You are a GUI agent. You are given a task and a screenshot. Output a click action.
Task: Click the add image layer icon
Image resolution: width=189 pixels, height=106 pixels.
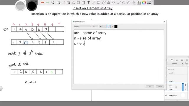(177, 60)
